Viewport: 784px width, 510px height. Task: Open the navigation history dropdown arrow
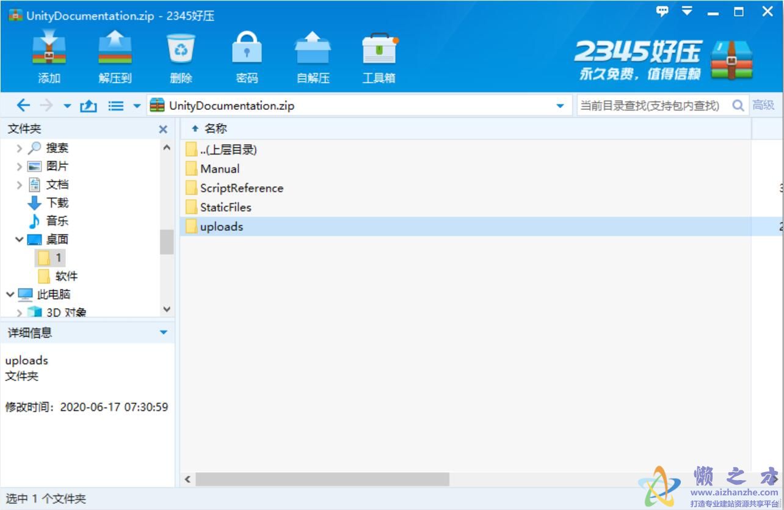pos(67,106)
